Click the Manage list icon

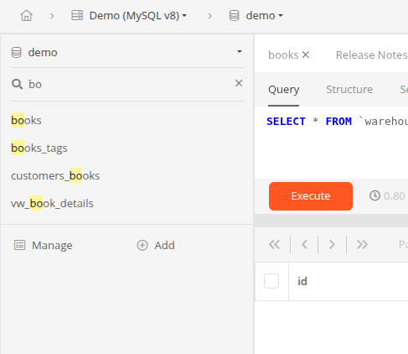[19, 245]
